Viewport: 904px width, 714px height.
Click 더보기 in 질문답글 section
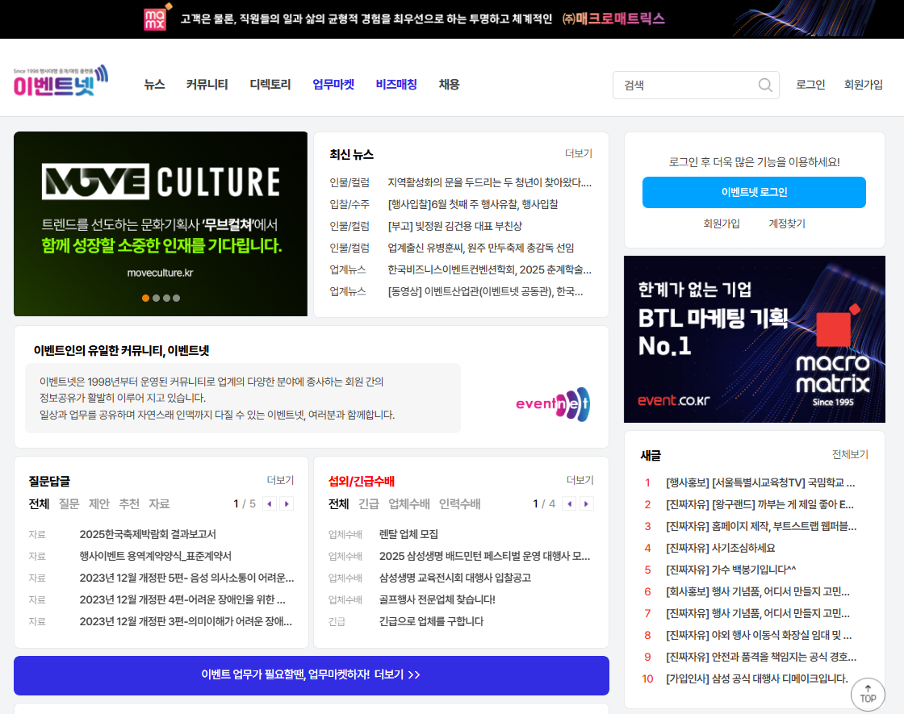280,480
